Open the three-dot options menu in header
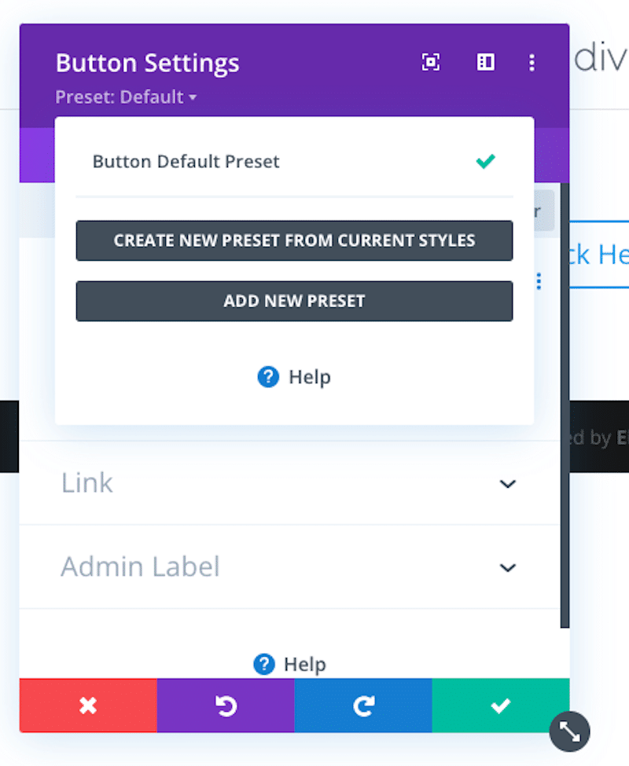The width and height of the screenshot is (629, 766). click(532, 62)
